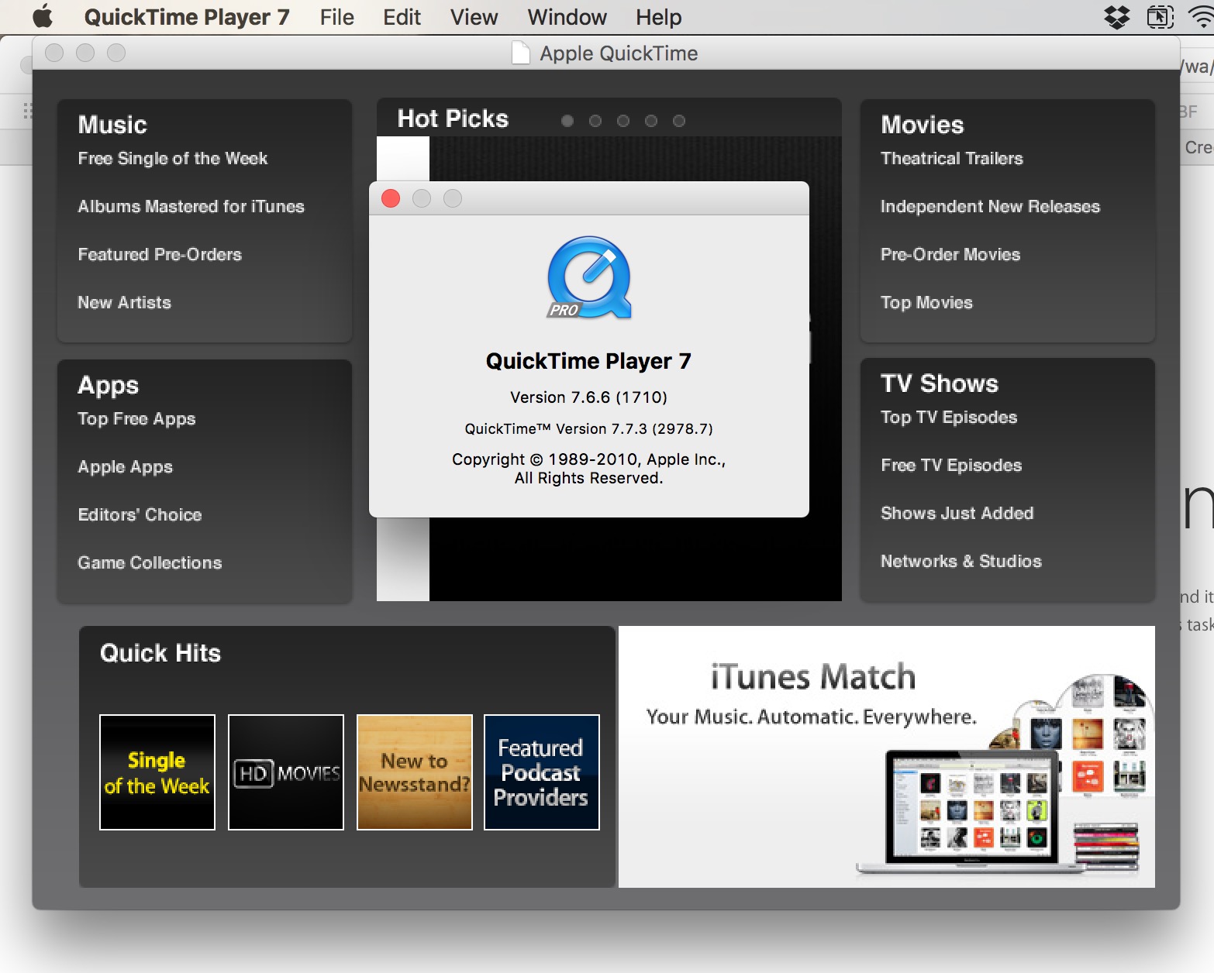Open the HD Movies thumbnail
Screen dimensions: 1214x973
pyautogui.click(x=286, y=772)
